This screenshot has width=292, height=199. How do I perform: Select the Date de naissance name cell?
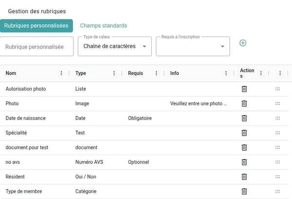click(25, 118)
